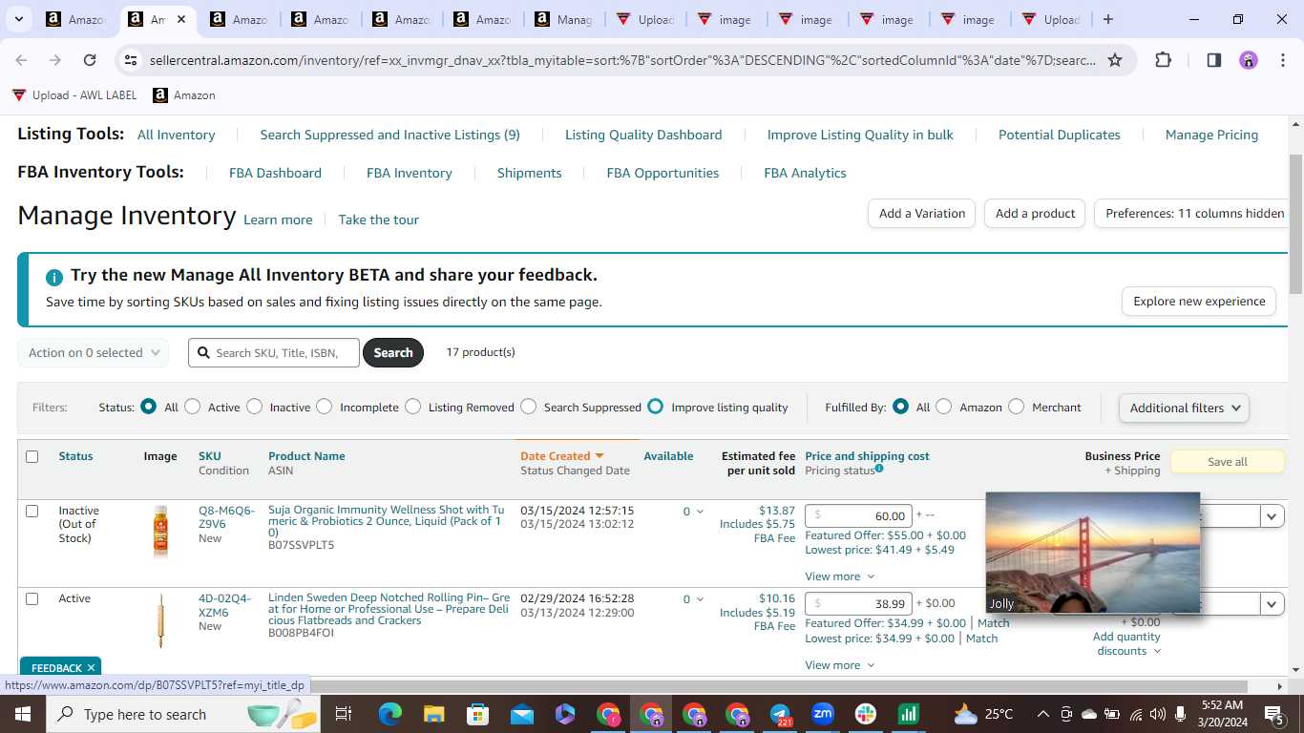Filter status by Inactive

[x=254, y=407]
